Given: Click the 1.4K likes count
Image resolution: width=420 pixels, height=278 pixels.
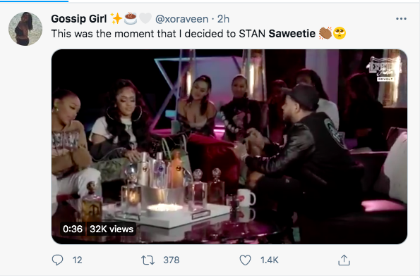Looking at the screenshot, I should tap(270, 260).
